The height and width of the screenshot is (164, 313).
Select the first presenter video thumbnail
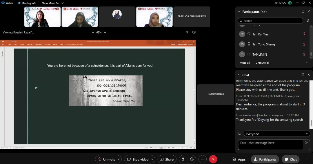[x=42, y=17]
